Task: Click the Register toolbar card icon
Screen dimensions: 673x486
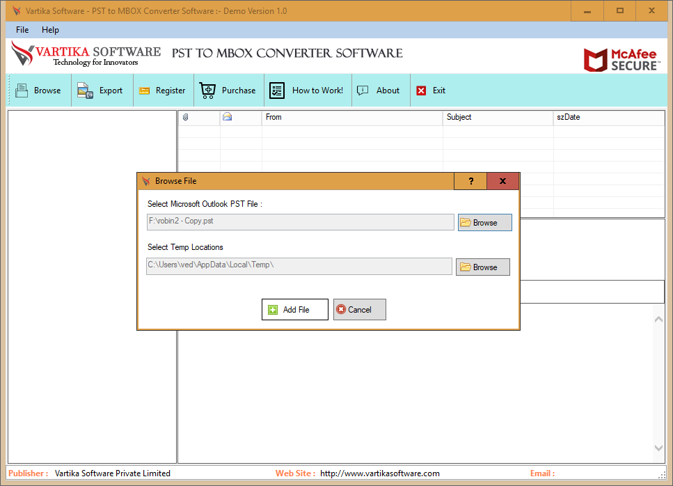Action: [144, 91]
